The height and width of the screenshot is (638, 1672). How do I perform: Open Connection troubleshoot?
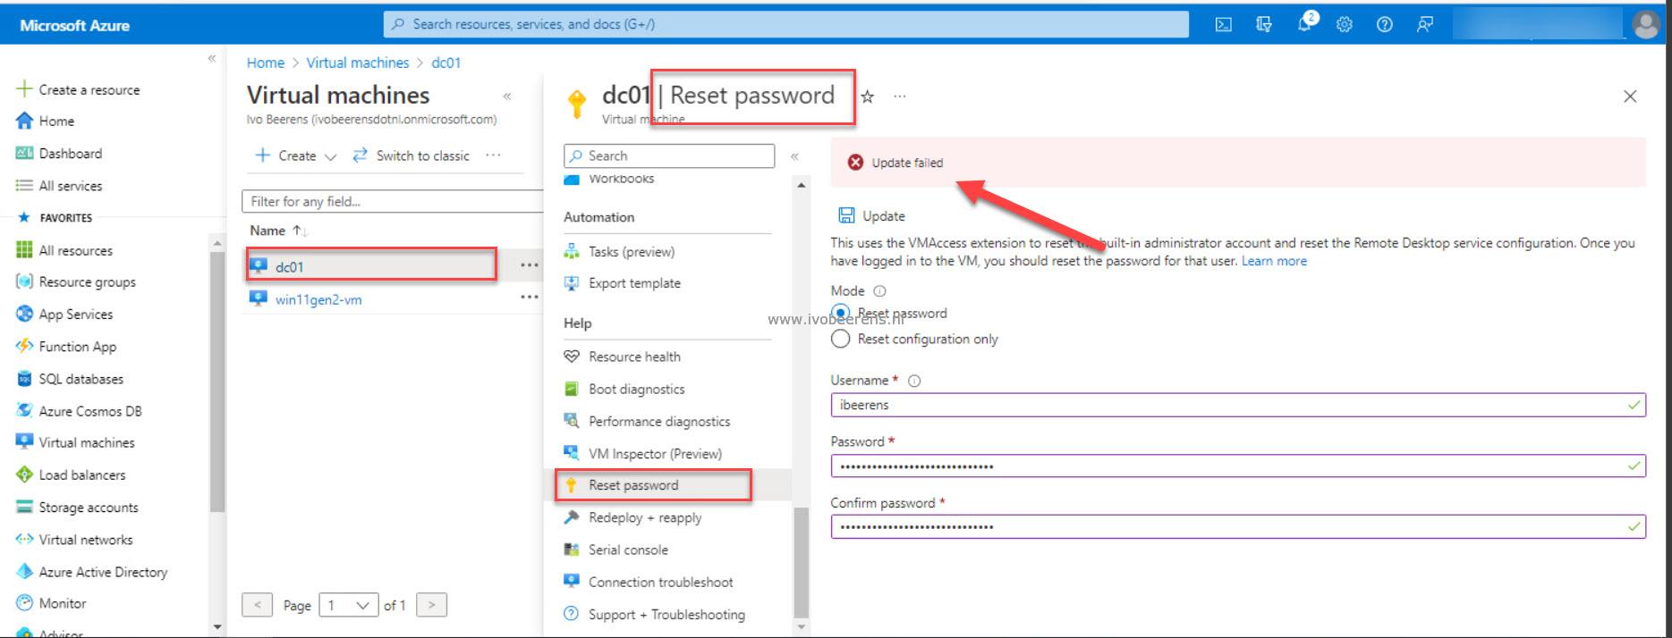pos(660,582)
